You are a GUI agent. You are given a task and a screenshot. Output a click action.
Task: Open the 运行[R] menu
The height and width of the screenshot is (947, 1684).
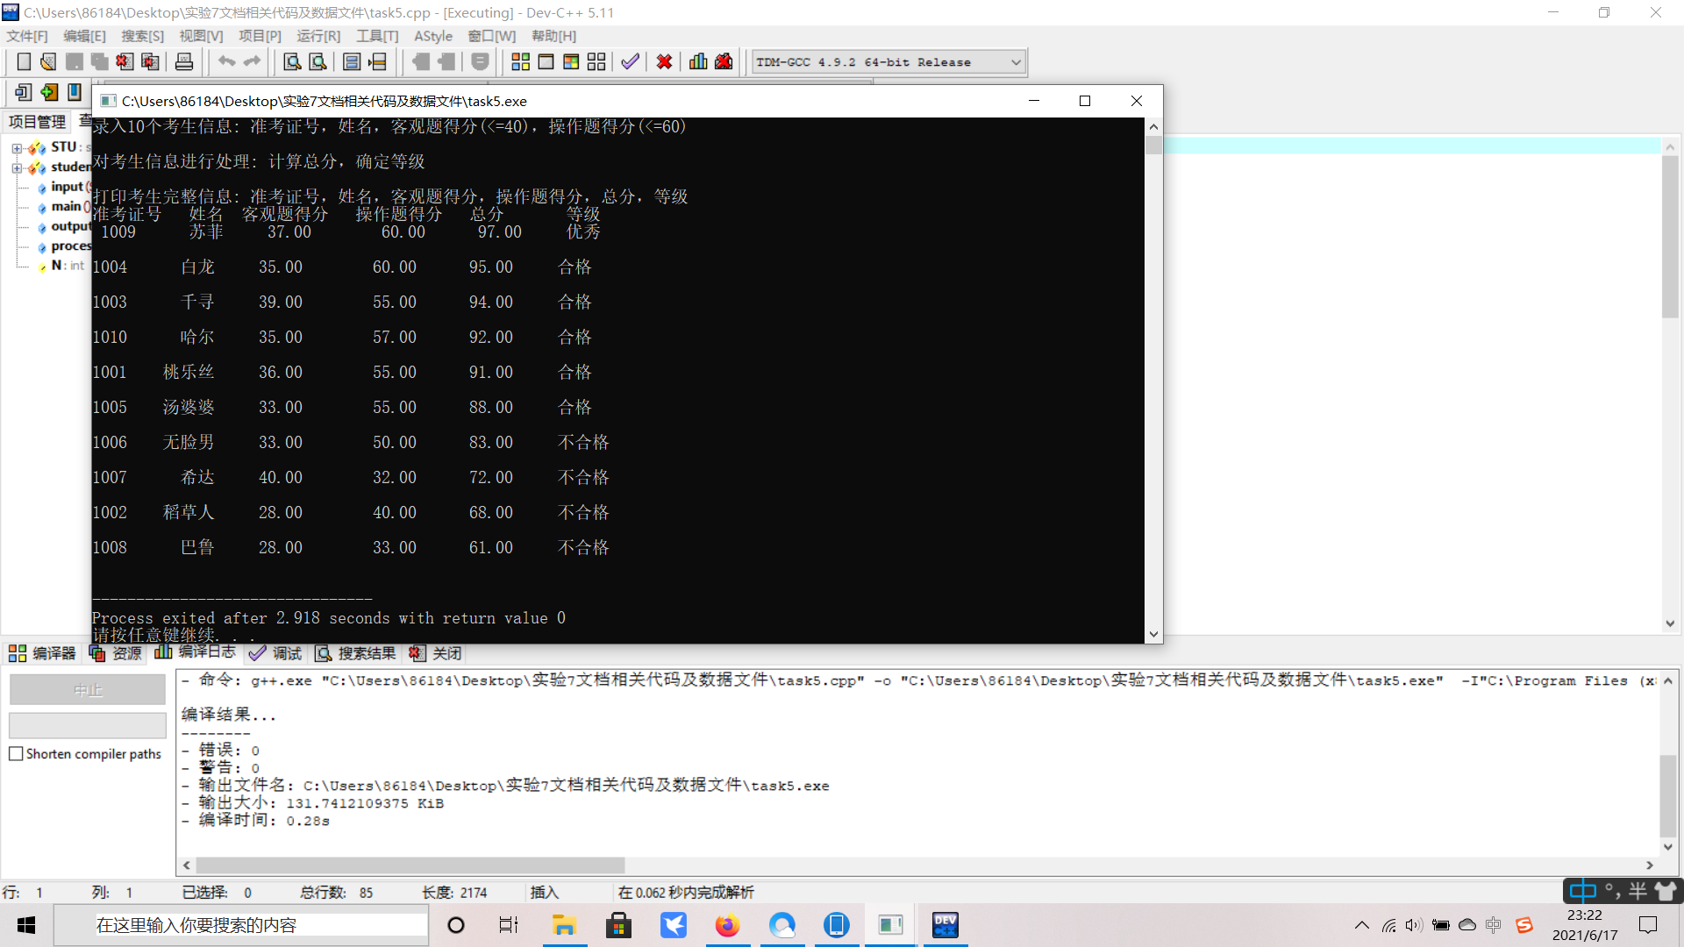coord(318,36)
